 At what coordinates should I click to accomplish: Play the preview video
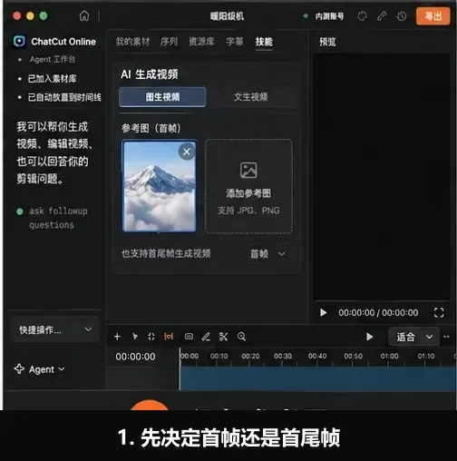coord(323,312)
